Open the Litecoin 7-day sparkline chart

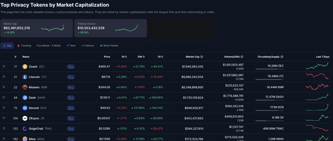(x=317, y=76)
